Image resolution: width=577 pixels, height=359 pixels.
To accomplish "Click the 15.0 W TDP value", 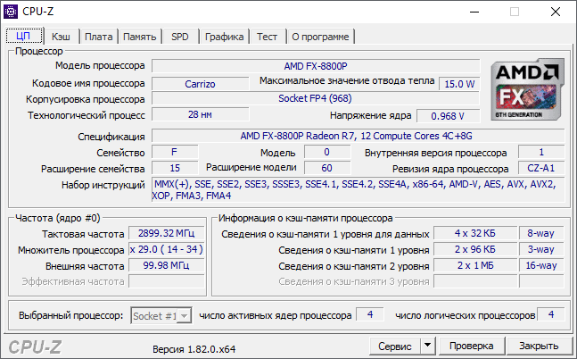I will 459,84.
